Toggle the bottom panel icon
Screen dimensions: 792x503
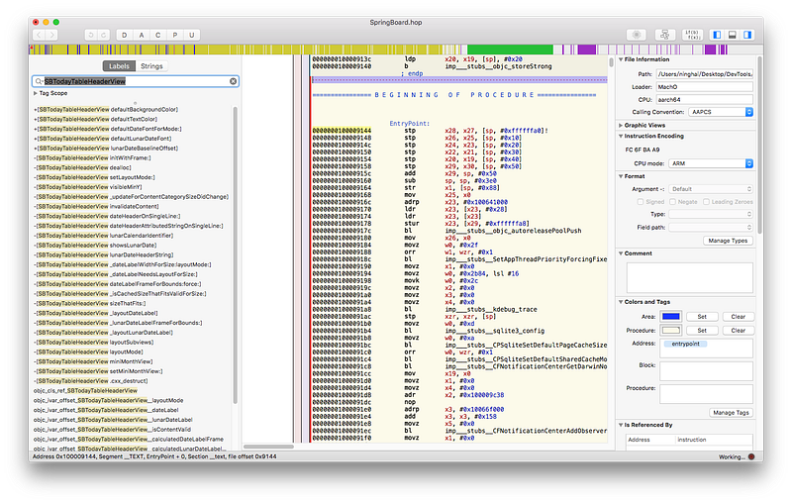[x=732, y=35]
